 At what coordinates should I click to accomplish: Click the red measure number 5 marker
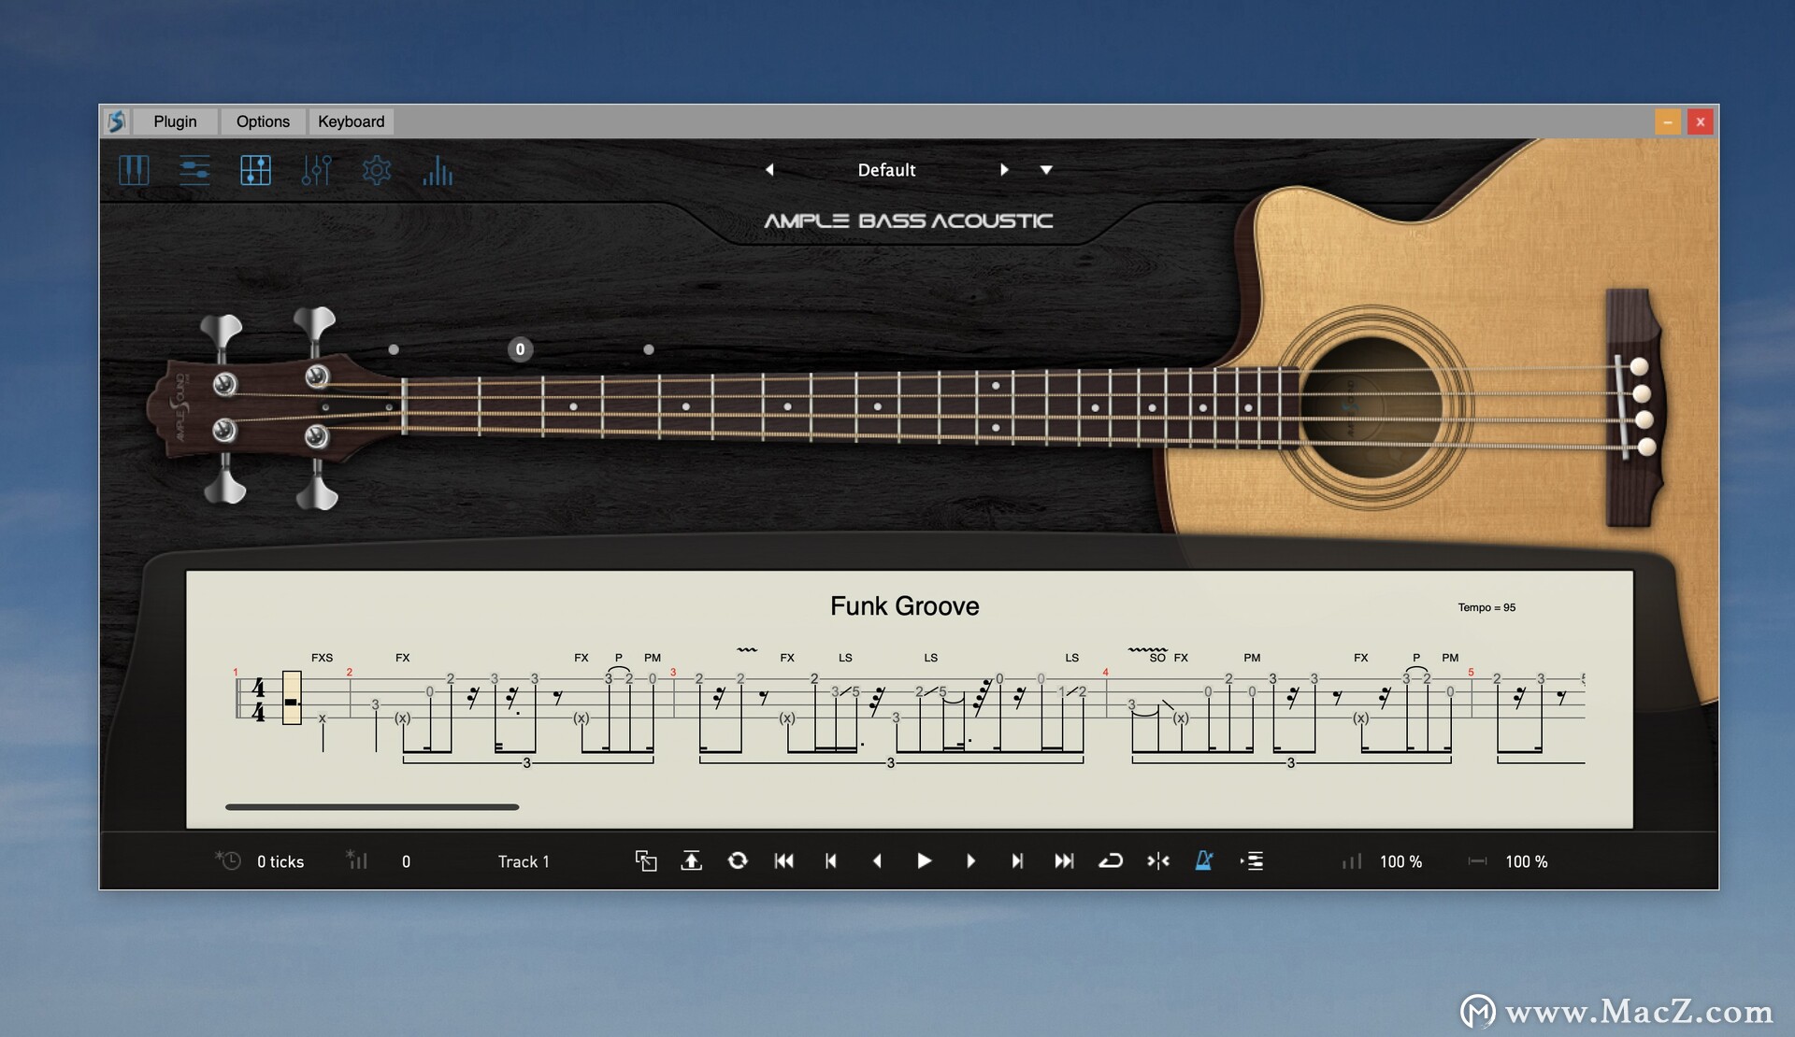1471,672
